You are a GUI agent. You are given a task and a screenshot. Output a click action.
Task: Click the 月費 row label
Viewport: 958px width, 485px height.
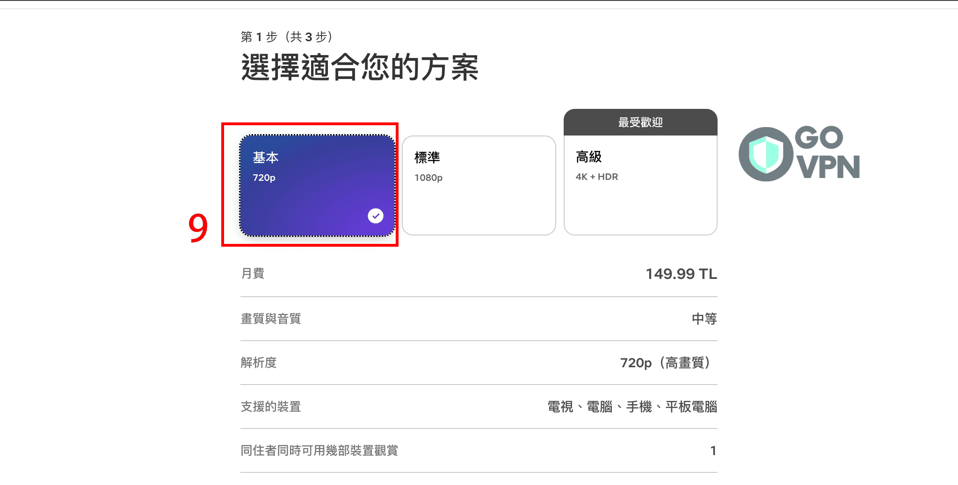pyautogui.click(x=252, y=274)
